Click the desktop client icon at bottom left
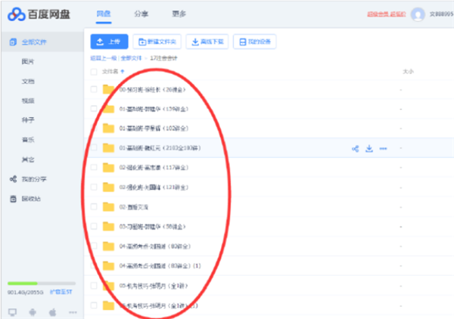Viewport: 454px width, 319px height. (12, 312)
